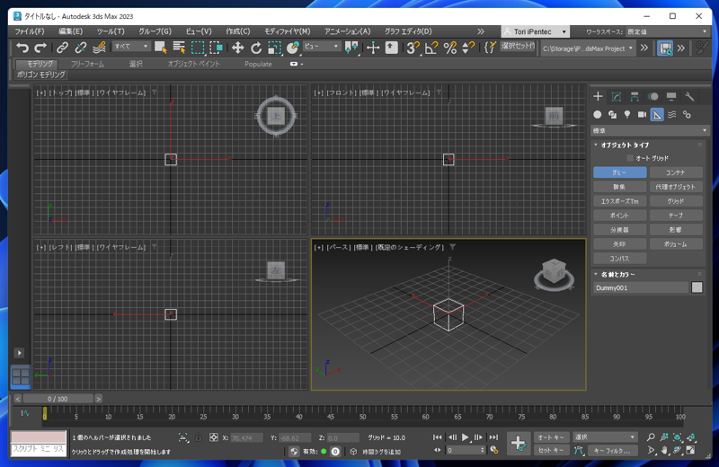The image size is (719, 467).
Task: Activate the Select and Link tool
Action: (62, 48)
